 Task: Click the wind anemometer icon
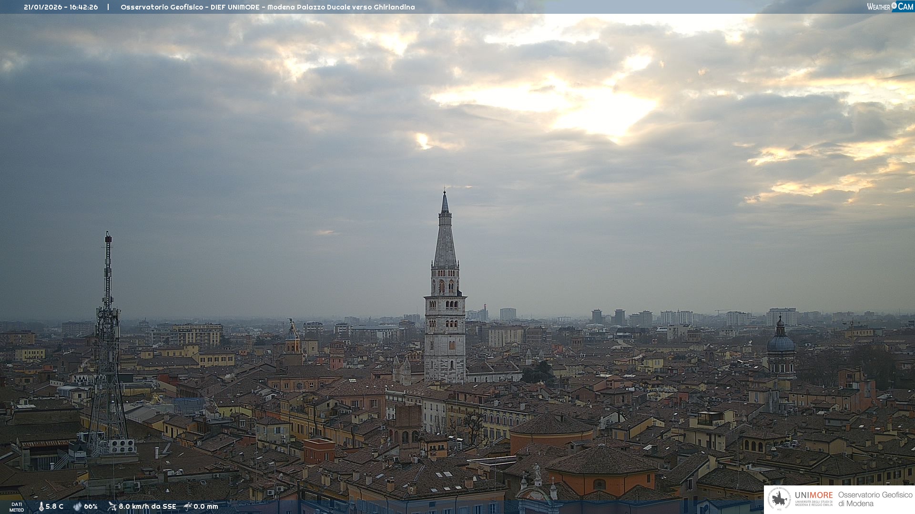point(112,506)
